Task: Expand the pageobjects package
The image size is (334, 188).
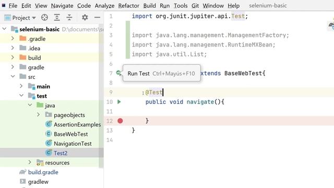Action: point(38,115)
